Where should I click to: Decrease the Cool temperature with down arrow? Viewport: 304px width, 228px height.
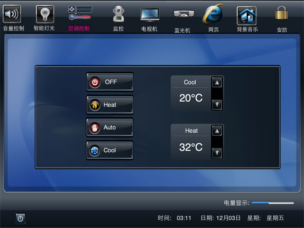click(217, 105)
